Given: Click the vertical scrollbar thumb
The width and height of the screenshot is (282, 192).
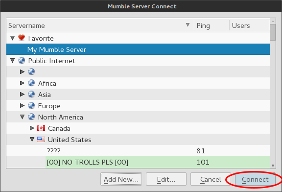Looking at the screenshot, I should pos(273,32).
